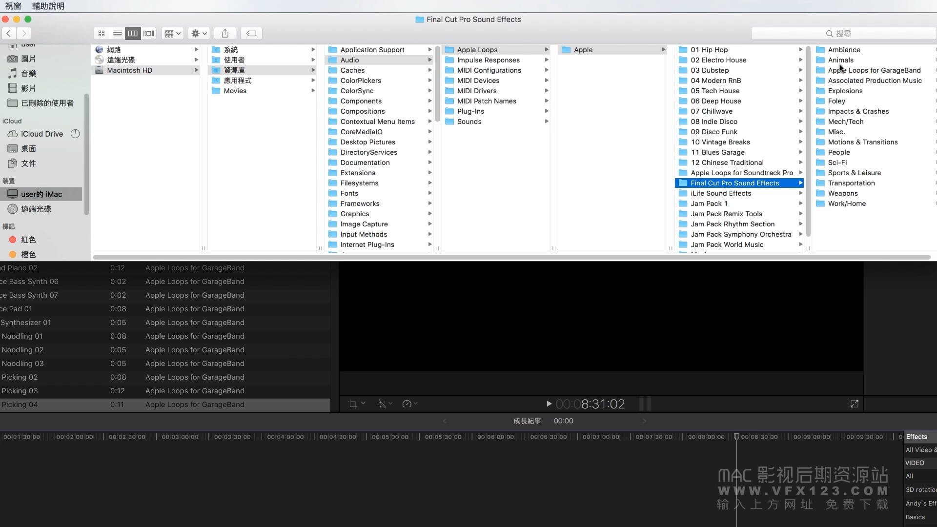Click the 橙色 tag in the sidebar
The width and height of the screenshot is (937, 527).
point(28,254)
